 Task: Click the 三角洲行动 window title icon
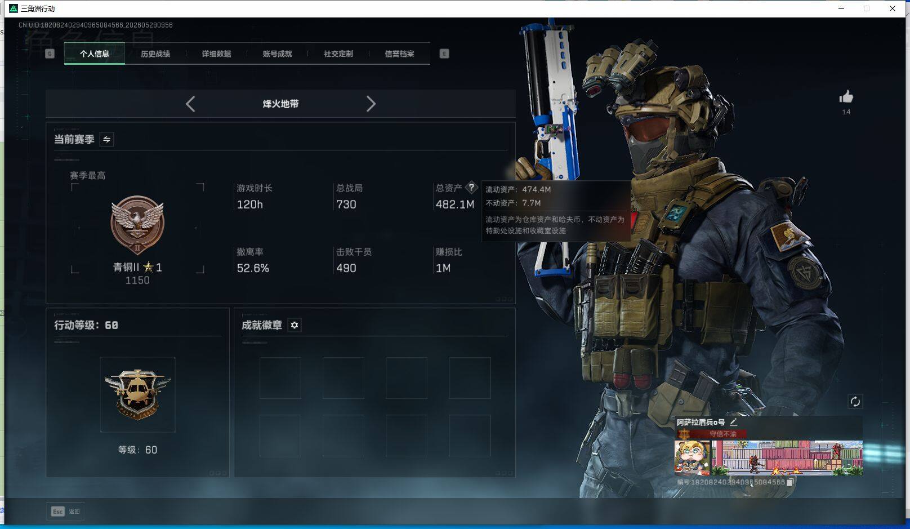pyautogui.click(x=14, y=8)
